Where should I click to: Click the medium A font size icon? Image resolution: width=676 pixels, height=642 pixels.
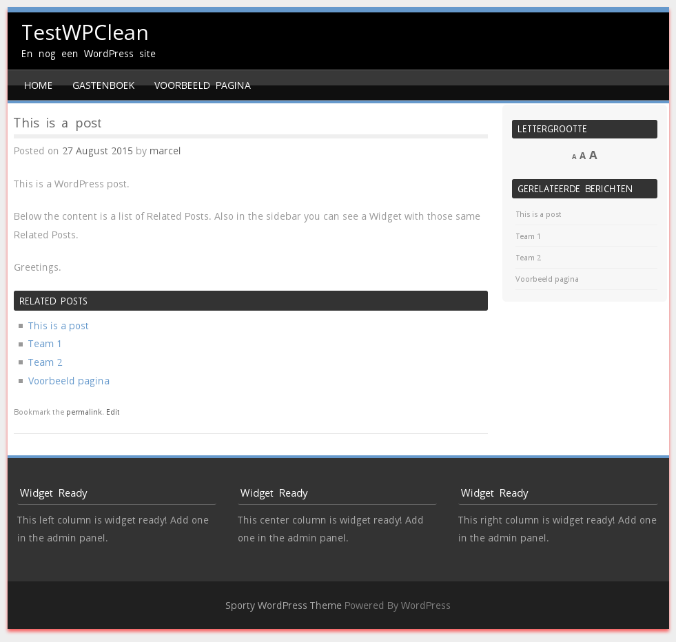click(582, 156)
